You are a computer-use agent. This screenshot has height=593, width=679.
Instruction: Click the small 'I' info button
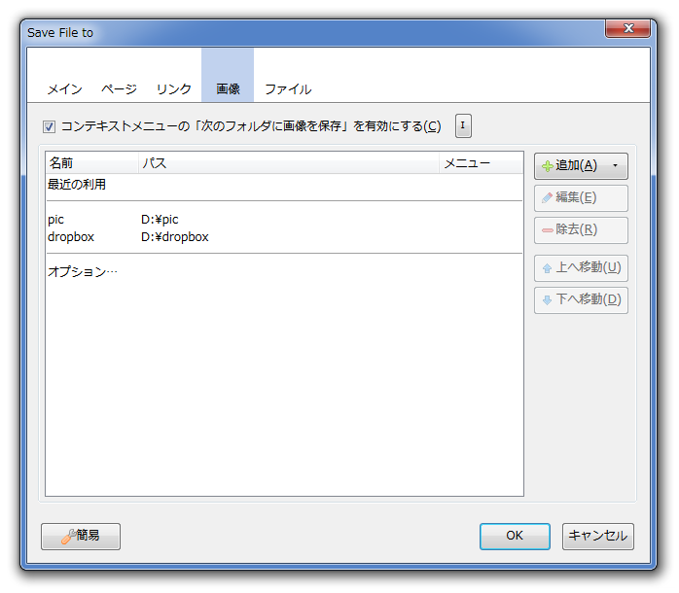coord(463,126)
